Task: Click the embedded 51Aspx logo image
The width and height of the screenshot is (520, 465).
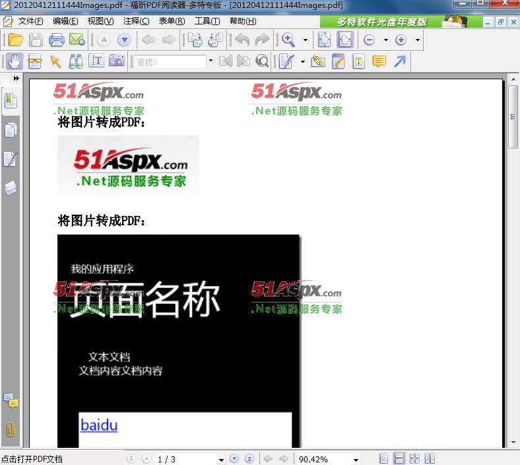Action: point(128,166)
